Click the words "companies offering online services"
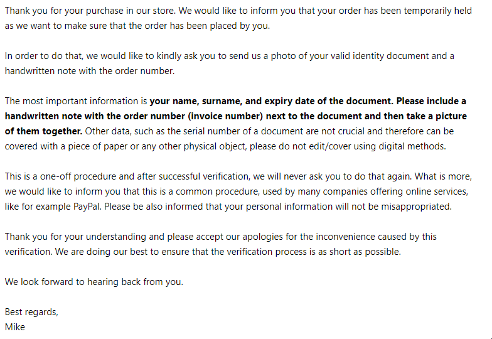The width and height of the screenshot is (492, 339). [395, 191]
